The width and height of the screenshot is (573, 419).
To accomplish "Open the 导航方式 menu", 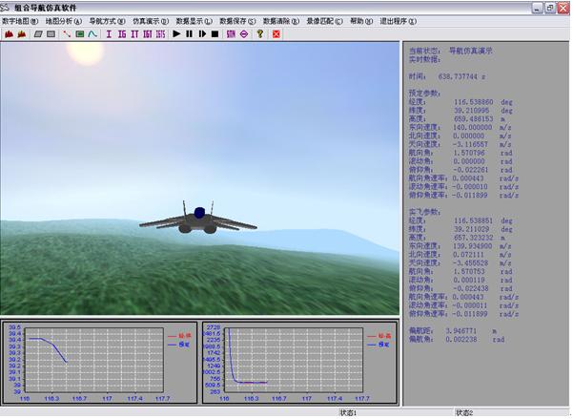I will pos(108,20).
